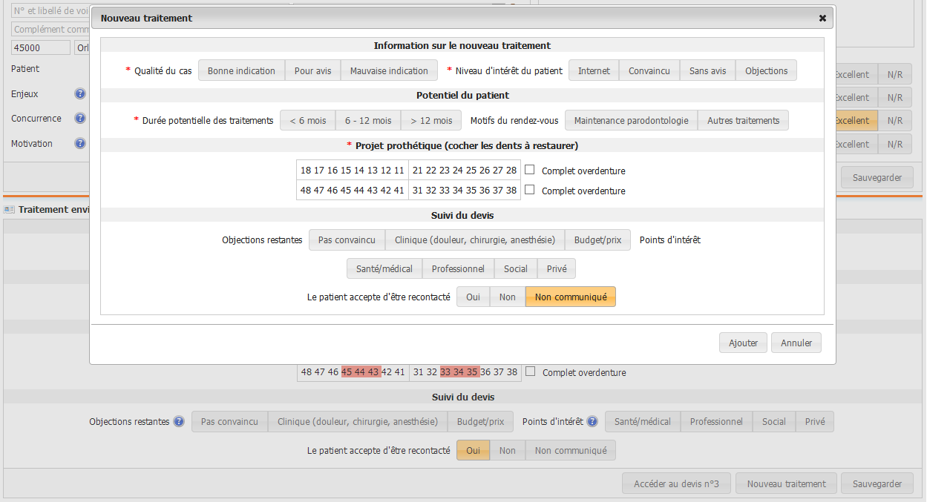Image resolution: width=927 pixels, height=502 pixels.
Task: Click help icon next to Enjeux
Action: coord(80,94)
